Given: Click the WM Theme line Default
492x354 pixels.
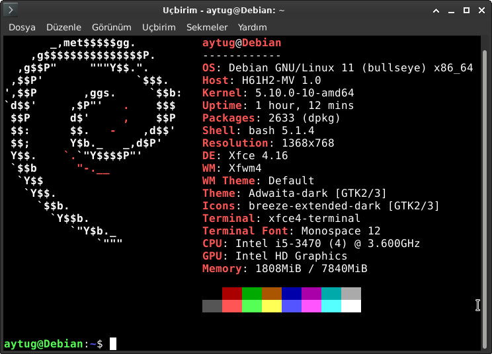Looking at the screenshot, I should (259, 180).
